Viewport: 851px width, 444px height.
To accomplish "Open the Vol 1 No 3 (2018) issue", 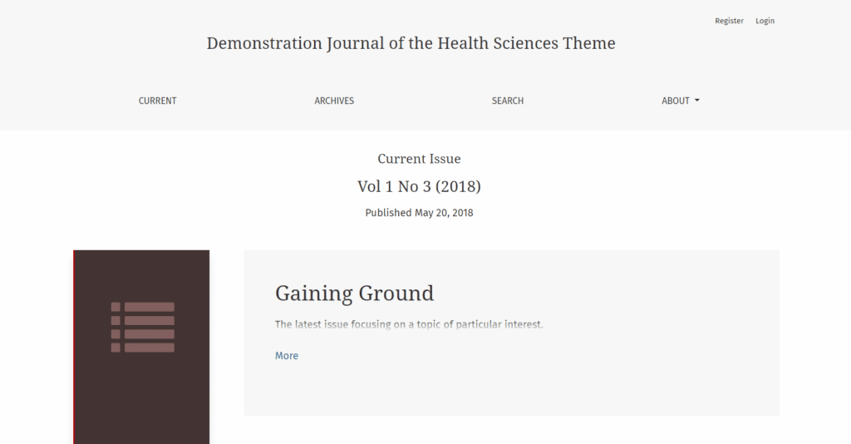I will coord(419,186).
